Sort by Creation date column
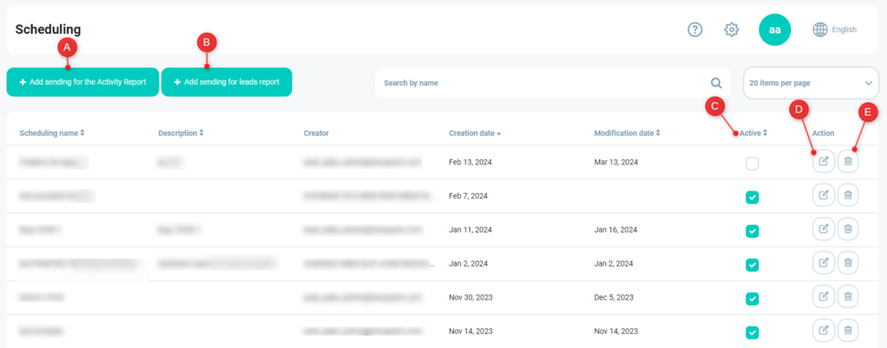 pos(475,133)
